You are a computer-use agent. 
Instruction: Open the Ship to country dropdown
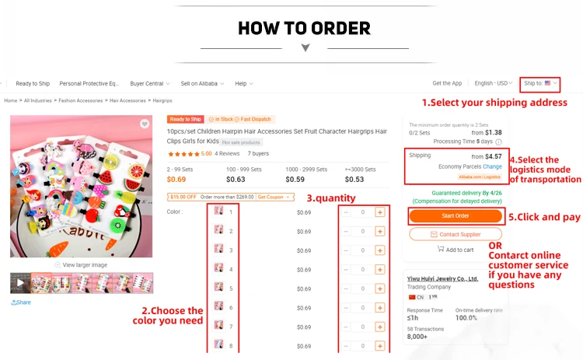click(x=540, y=83)
